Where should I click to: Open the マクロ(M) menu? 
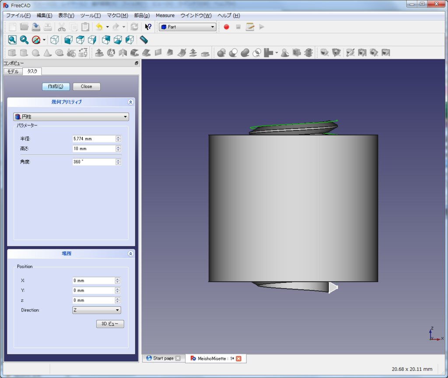coord(117,15)
